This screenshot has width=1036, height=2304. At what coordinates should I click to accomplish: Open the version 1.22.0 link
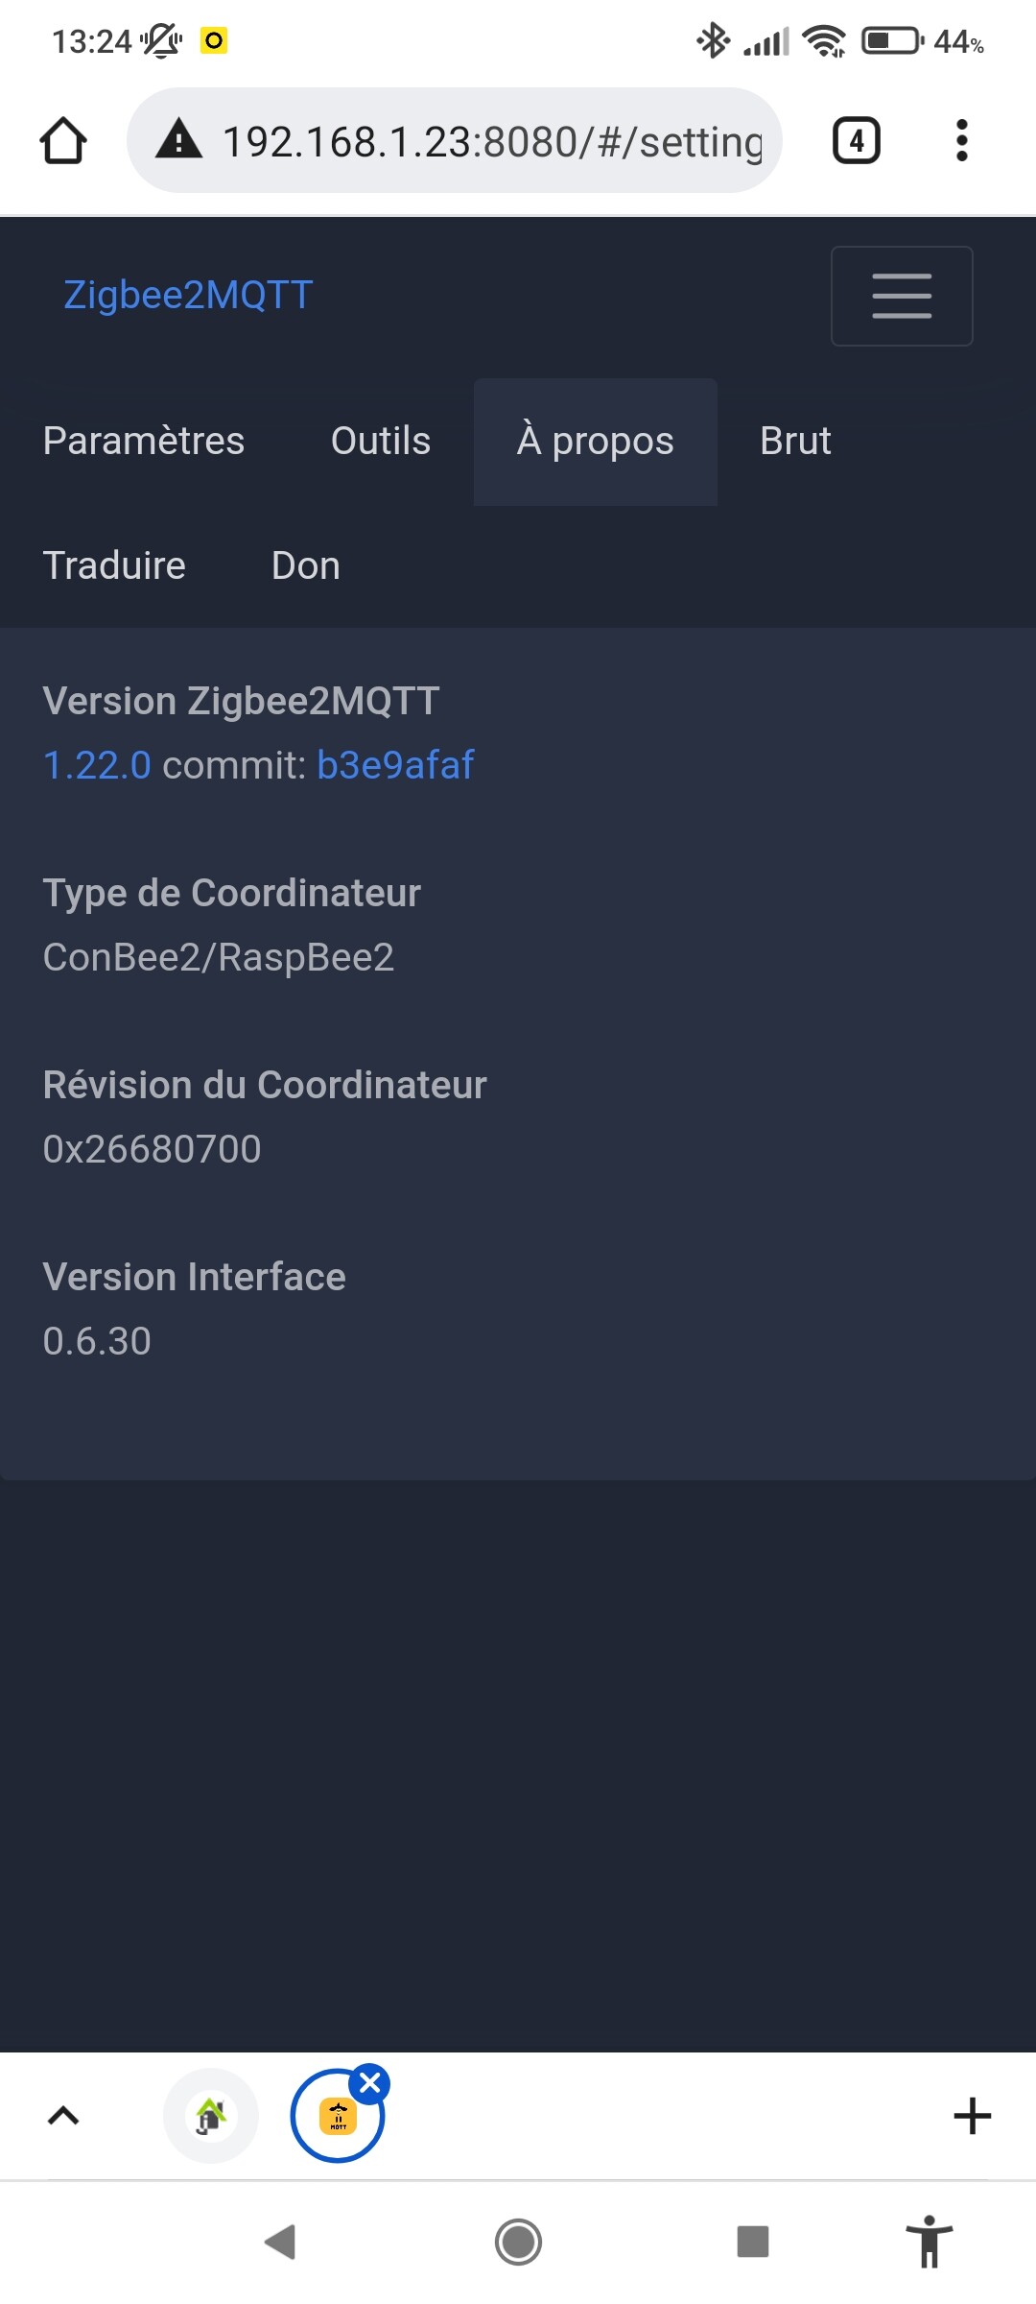click(97, 766)
